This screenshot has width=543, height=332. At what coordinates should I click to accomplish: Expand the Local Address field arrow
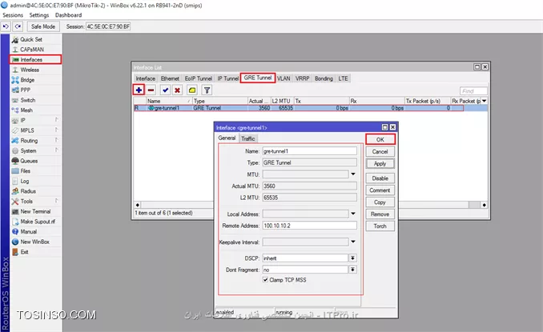[x=353, y=214]
